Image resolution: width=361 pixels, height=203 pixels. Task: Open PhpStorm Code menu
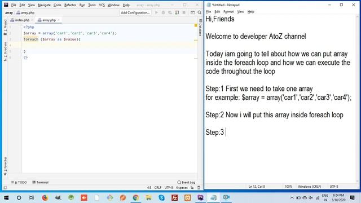click(x=57, y=5)
